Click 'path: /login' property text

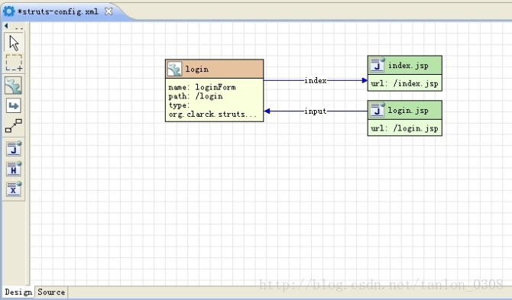coord(196,96)
